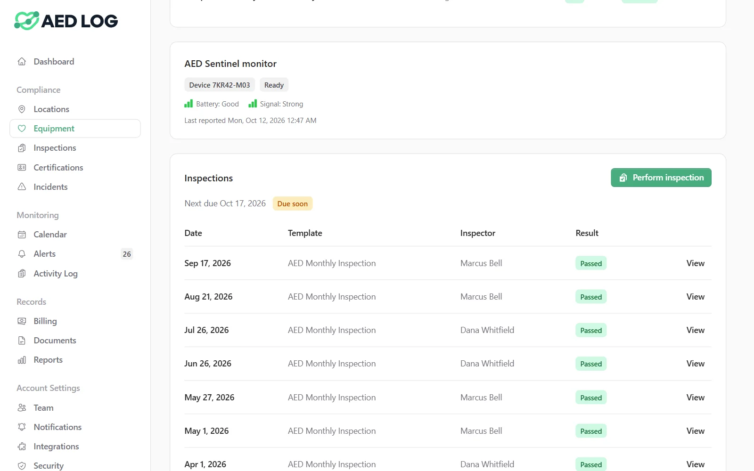Click the Incidents warning triangle icon
Image resolution: width=754 pixels, height=471 pixels.
click(x=22, y=187)
